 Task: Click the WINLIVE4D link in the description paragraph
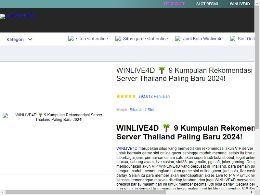tap(127, 149)
